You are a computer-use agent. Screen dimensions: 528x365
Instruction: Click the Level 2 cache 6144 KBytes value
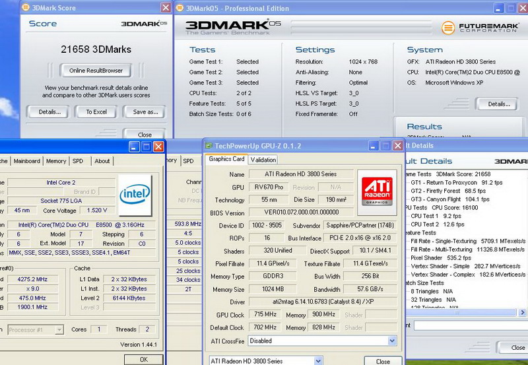(129, 298)
